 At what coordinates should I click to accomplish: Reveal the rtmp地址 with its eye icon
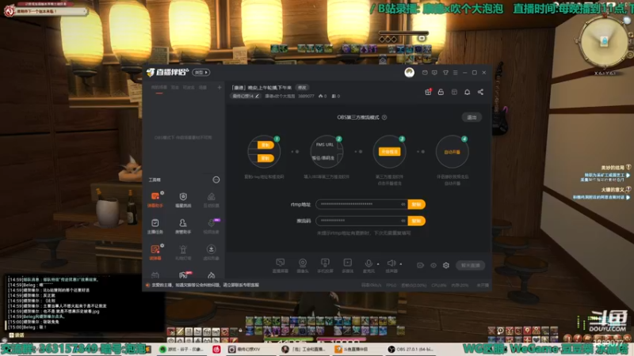(x=403, y=204)
